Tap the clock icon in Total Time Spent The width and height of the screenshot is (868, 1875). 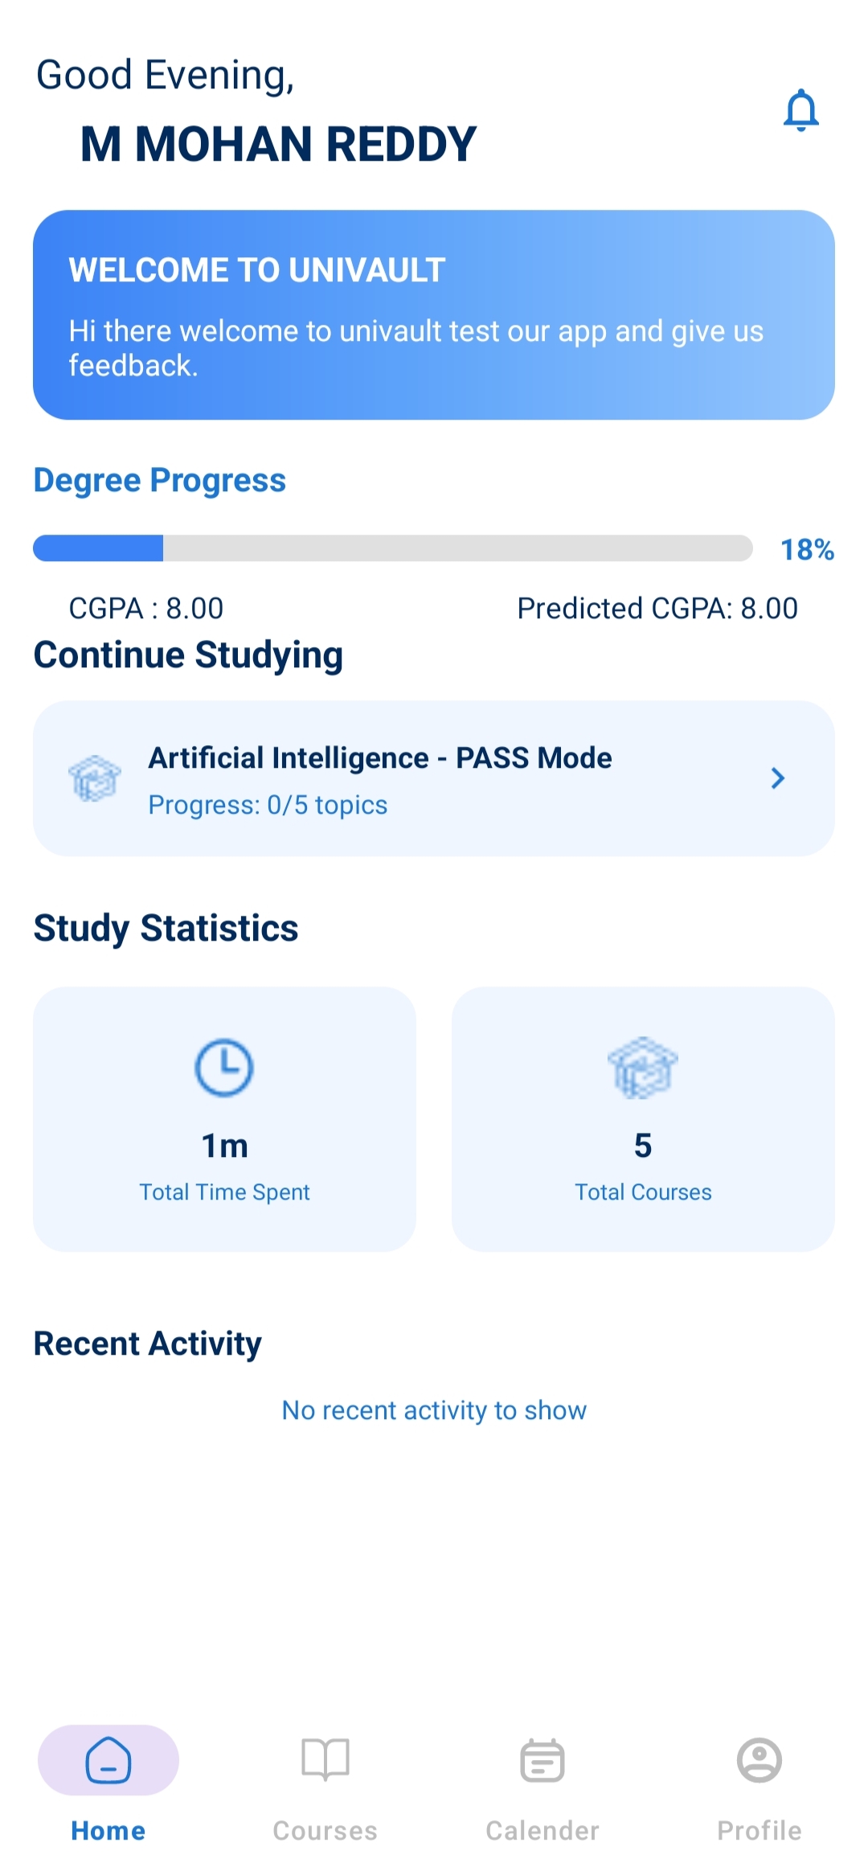(x=224, y=1068)
